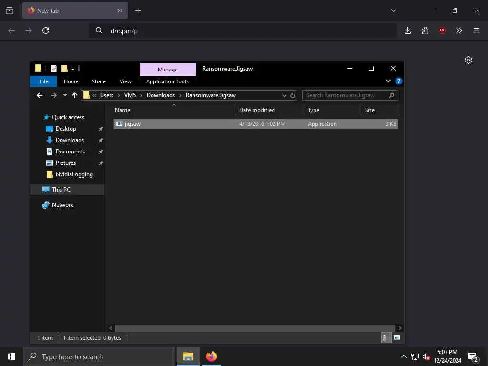Viewport: 488px width, 366px height.
Task: Close the New Tab browser tab
Action: click(120, 10)
